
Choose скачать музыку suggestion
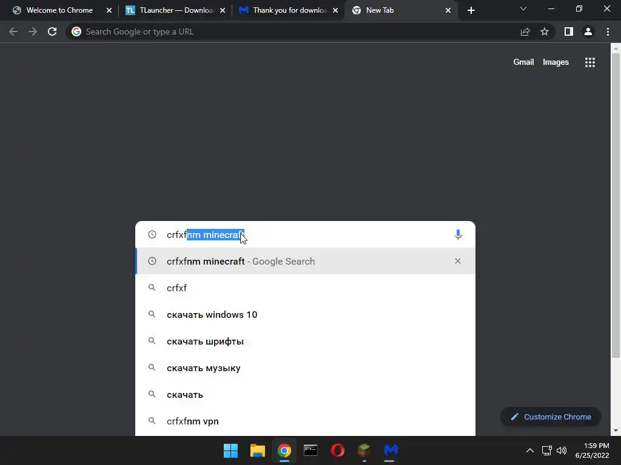coord(306,368)
